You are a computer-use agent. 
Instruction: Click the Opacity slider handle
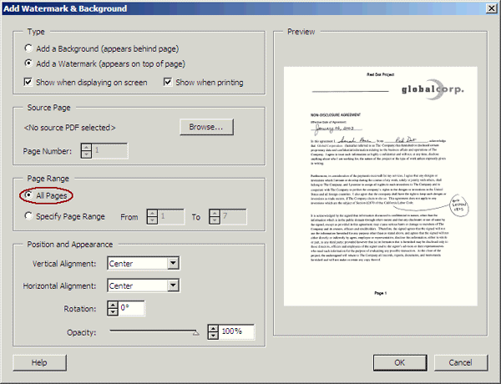196,332
